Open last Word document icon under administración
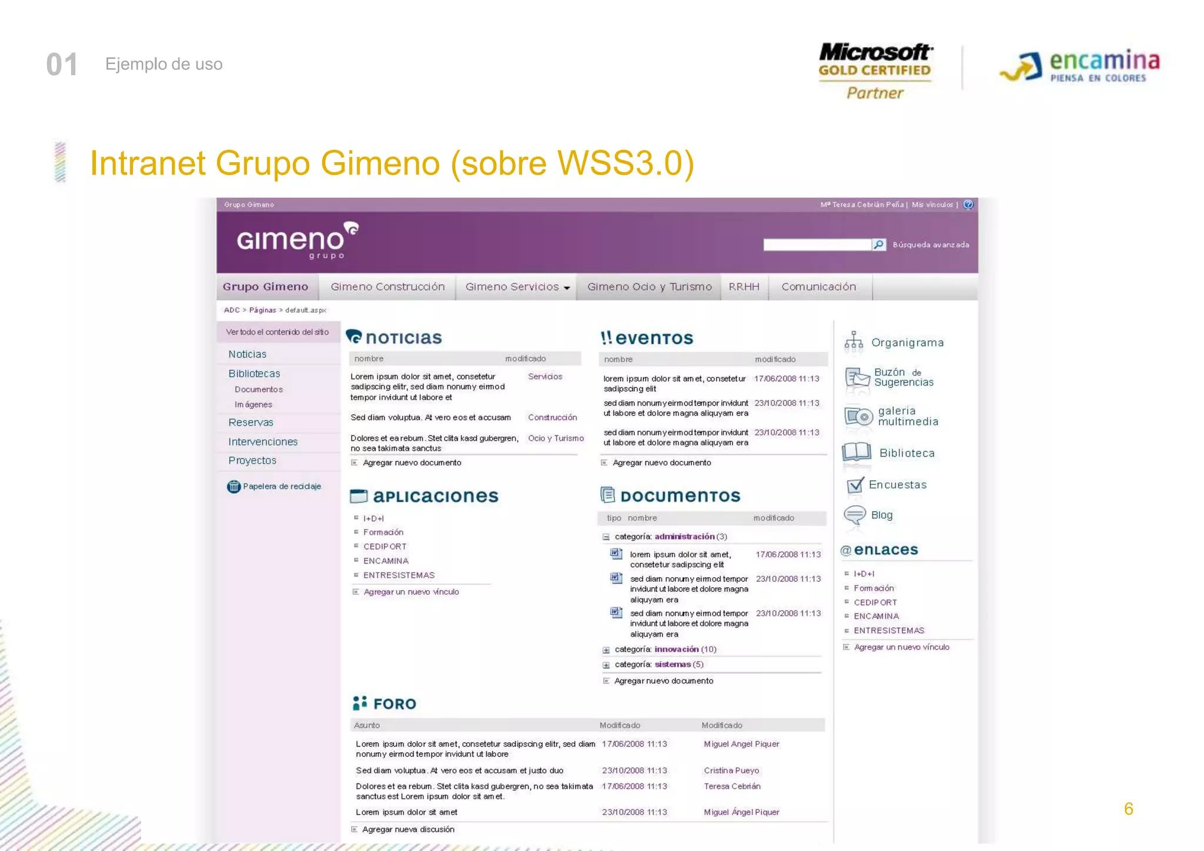This screenshot has height=851, width=1204. [x=616, y=613]
